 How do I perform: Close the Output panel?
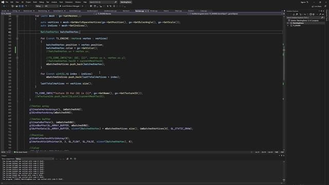click(284, 156)
